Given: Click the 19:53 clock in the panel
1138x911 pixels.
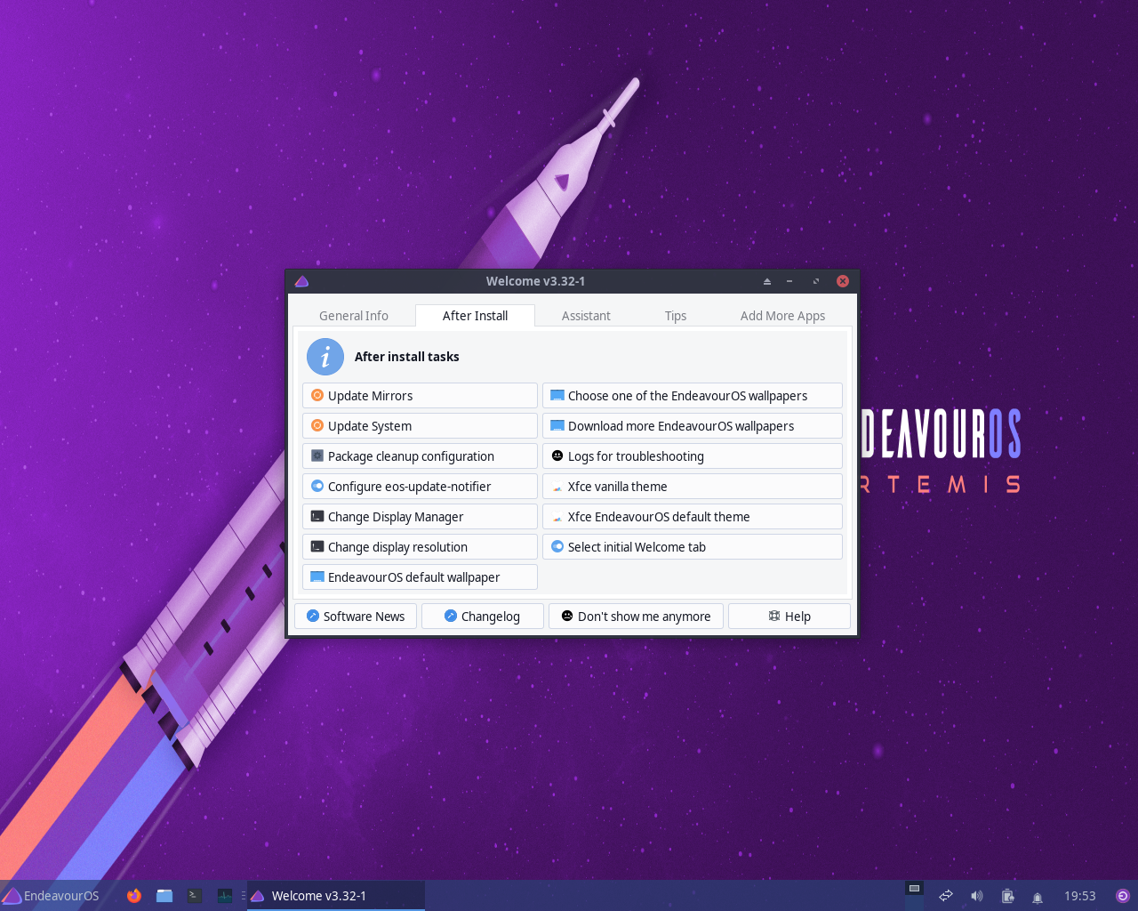Looking at the screenshot, I should (x=1080, y=896).
